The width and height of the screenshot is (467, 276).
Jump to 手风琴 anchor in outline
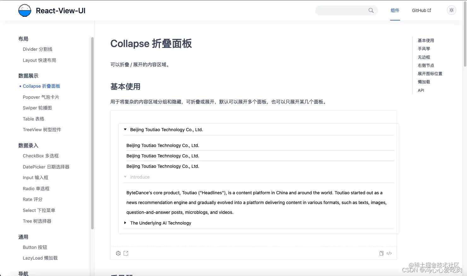[x=424, y=49]
